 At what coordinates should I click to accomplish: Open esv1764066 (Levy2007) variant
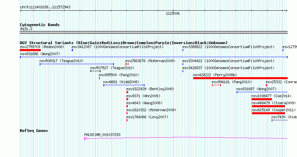click(x=147, y=117)
